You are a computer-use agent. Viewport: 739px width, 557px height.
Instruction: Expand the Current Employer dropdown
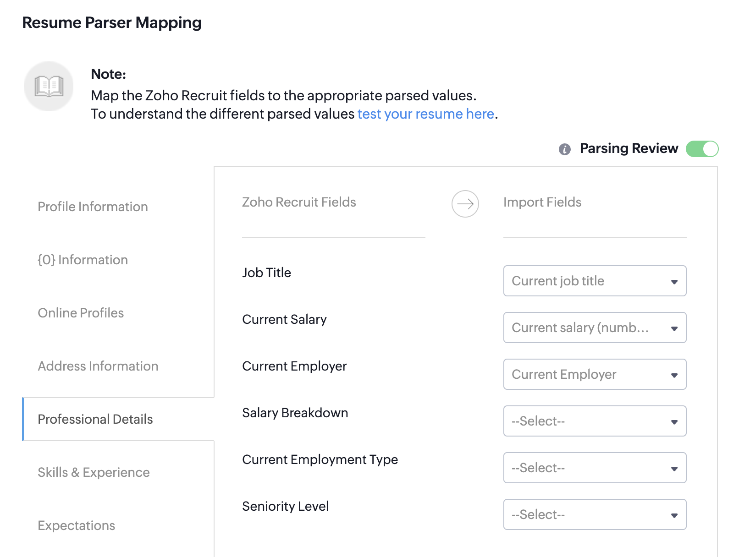pos(594,374)
